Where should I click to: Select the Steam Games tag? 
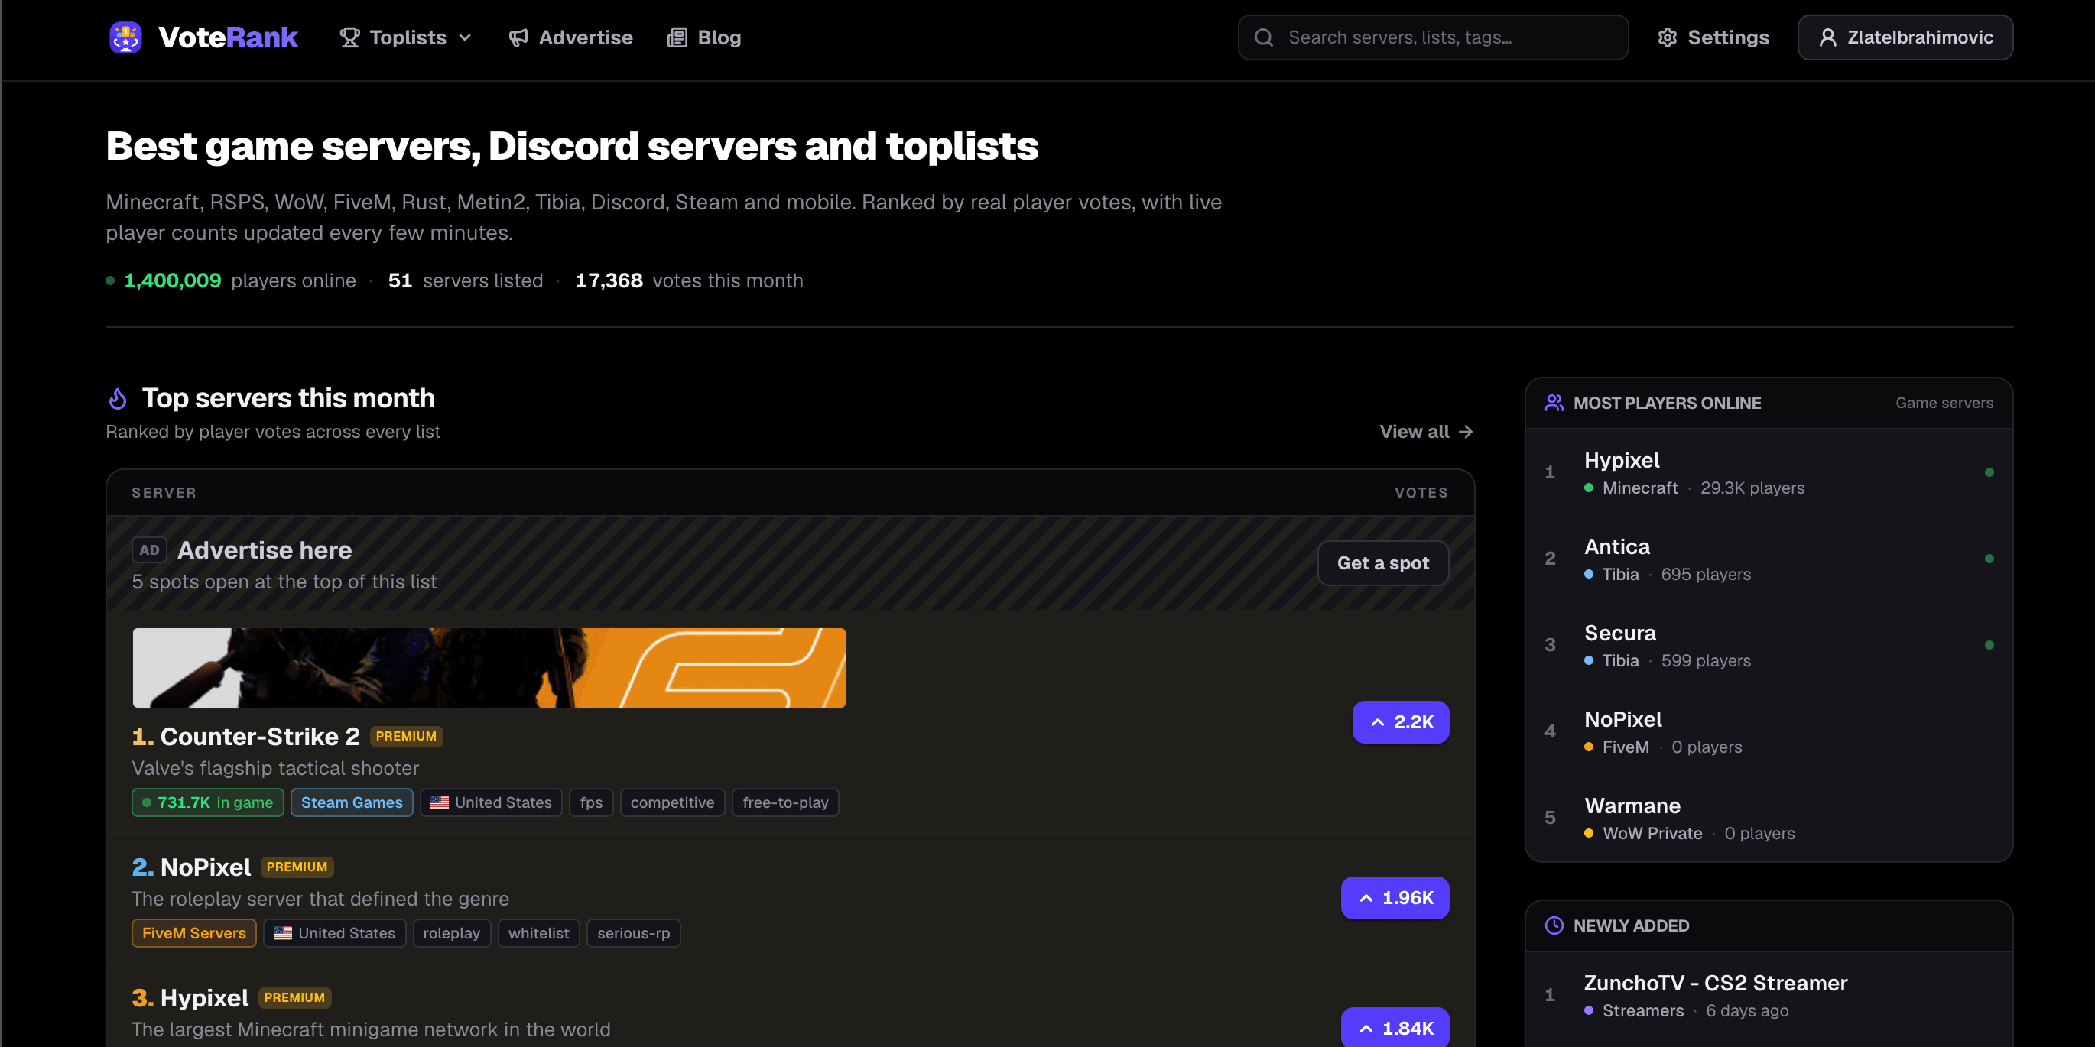click(352, 802)
